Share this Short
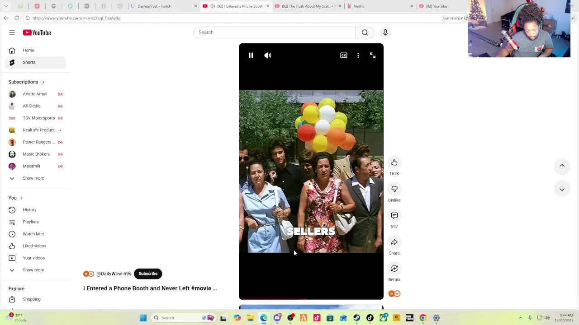The image size is (579, 325). (394, 242)
